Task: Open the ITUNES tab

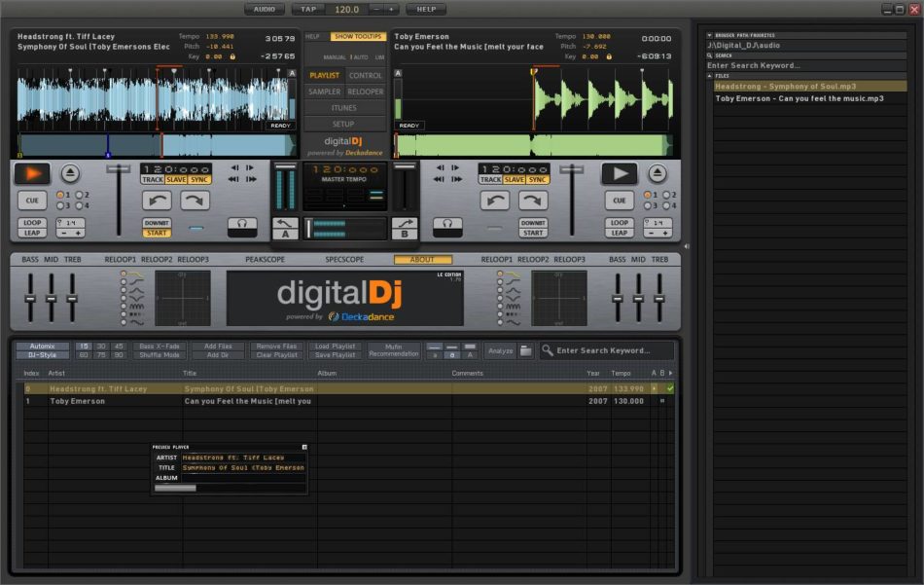Action: point(344,108)
